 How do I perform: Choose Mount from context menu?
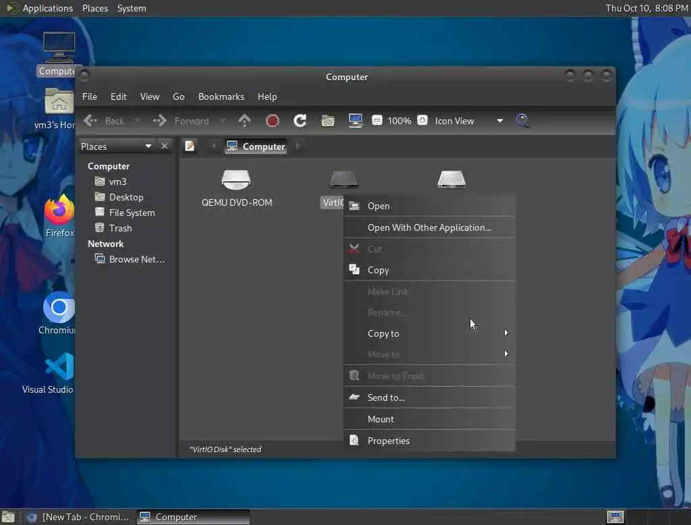click(429, 419)
